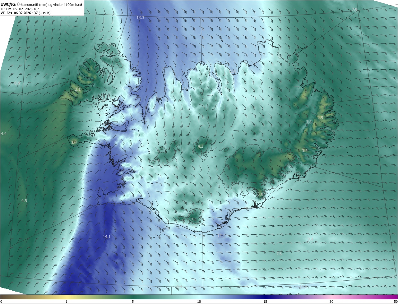398x304 pixels.
Task: Click the 7.9 value label on the map
Action: tap(354, 10)
